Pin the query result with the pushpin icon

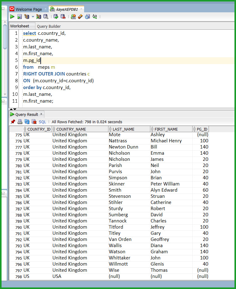click(13, 122)
